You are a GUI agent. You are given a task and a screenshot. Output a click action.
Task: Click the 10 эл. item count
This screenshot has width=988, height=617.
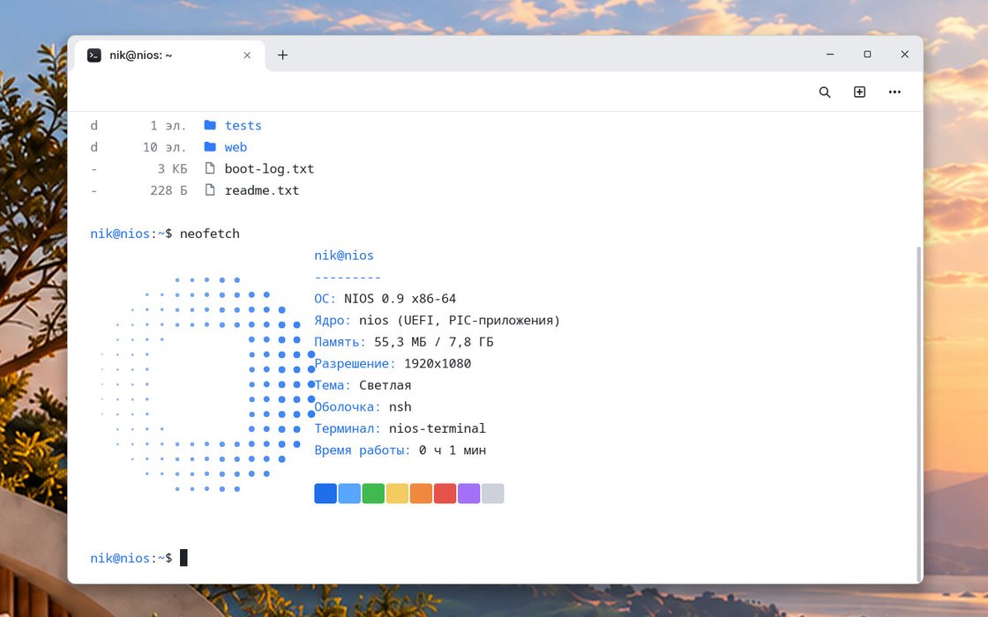164,147
